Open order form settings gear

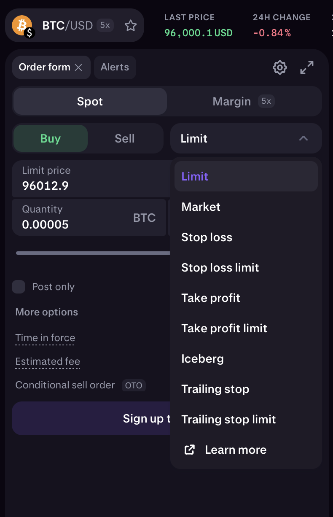pos(280,67)
